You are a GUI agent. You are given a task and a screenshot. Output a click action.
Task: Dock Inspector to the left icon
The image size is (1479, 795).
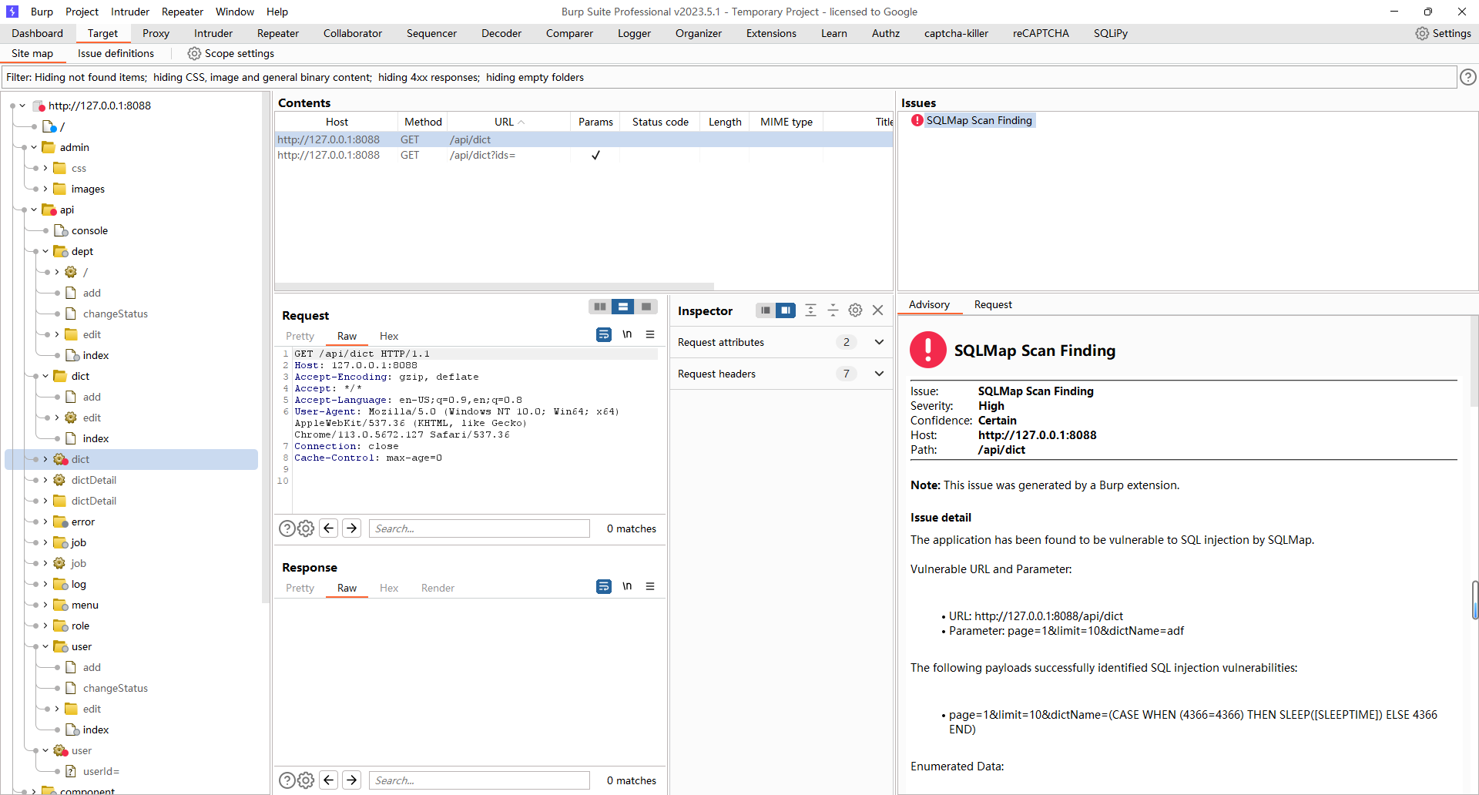tap(765, 310)
